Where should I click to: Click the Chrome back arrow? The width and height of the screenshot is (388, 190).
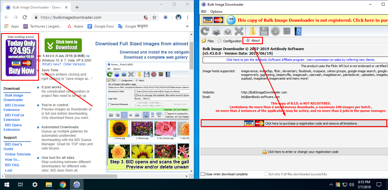(7, 17)
